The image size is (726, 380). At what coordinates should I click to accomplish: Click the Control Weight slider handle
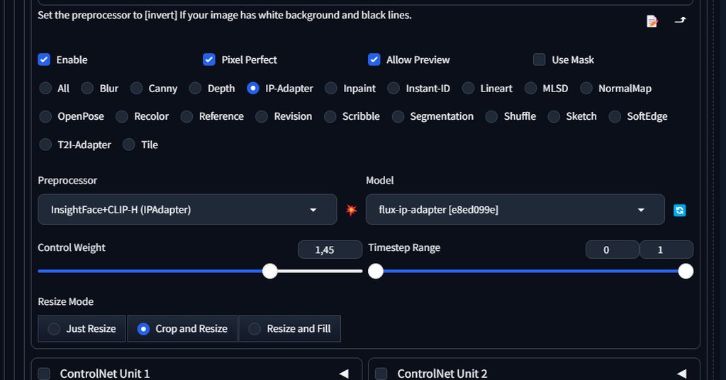[270, 272]
